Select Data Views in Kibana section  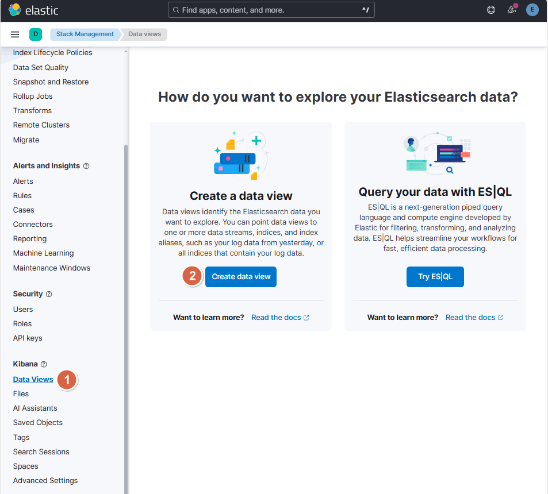tap(33, 380)
